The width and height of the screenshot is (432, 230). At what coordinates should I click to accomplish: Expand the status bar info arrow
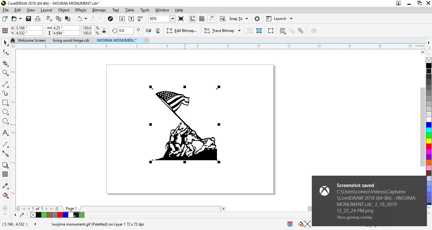point(35,224)
